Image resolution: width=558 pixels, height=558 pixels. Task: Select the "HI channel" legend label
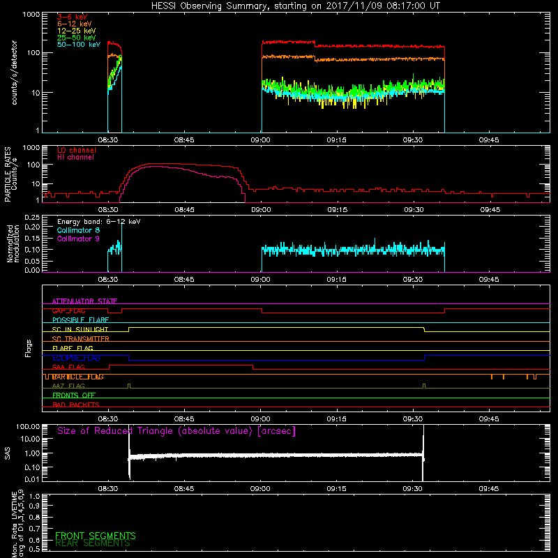75,158
